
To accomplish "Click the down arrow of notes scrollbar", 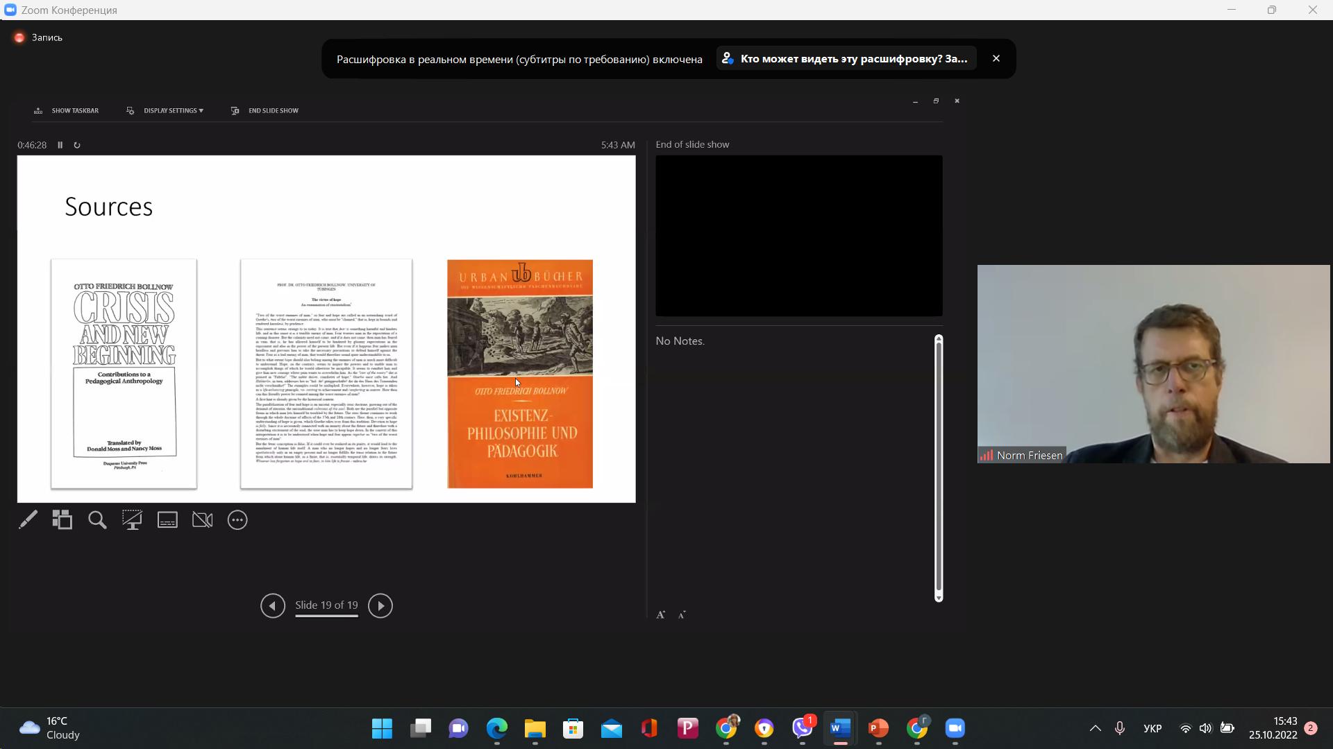I will point(939,598).
